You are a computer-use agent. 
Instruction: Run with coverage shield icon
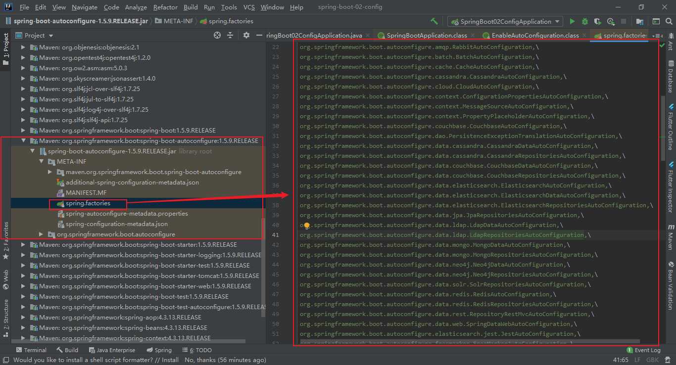pyautogui.click(x=598, y=21)
